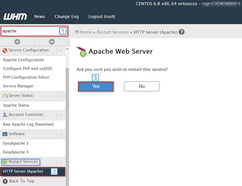This screenshot has height=186, width=242.
Task: Click the sidebar scroll-down arrow
Action: pos(52,42)
